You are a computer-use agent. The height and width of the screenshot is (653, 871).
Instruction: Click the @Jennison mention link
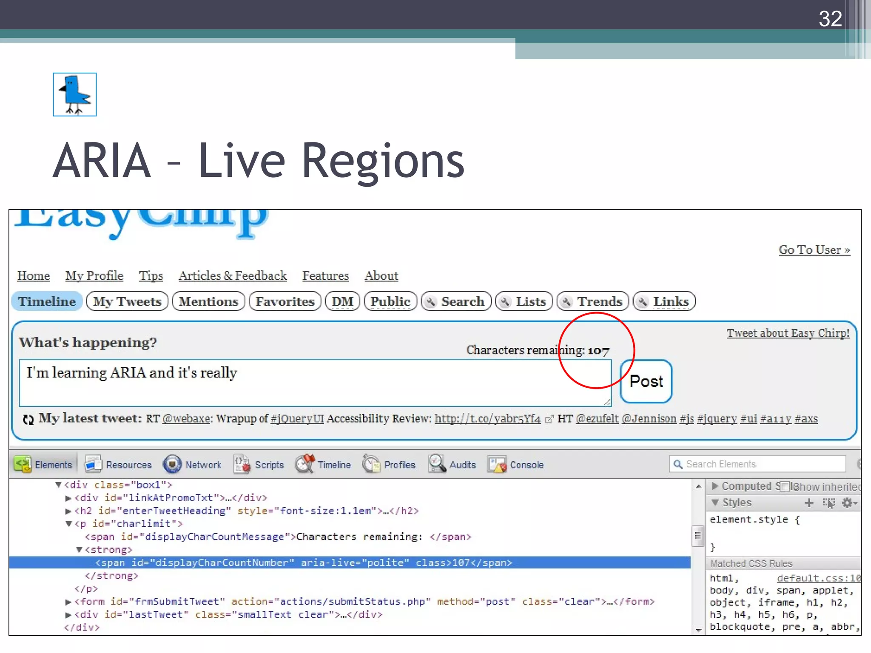649,419
